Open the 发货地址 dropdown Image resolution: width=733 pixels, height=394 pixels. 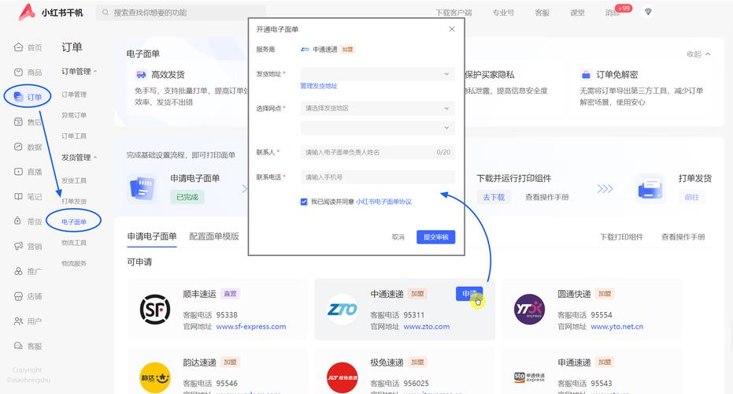[377, 74]
